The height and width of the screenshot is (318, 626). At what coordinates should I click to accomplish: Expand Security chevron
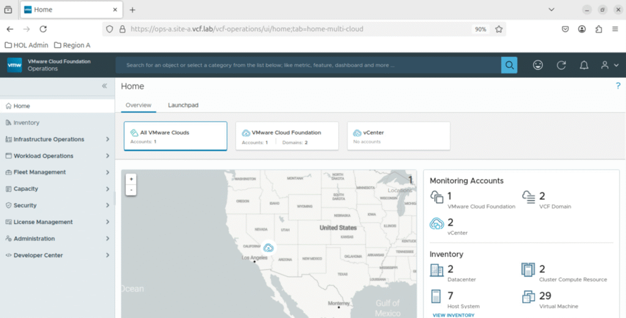(x=108, y=205)
